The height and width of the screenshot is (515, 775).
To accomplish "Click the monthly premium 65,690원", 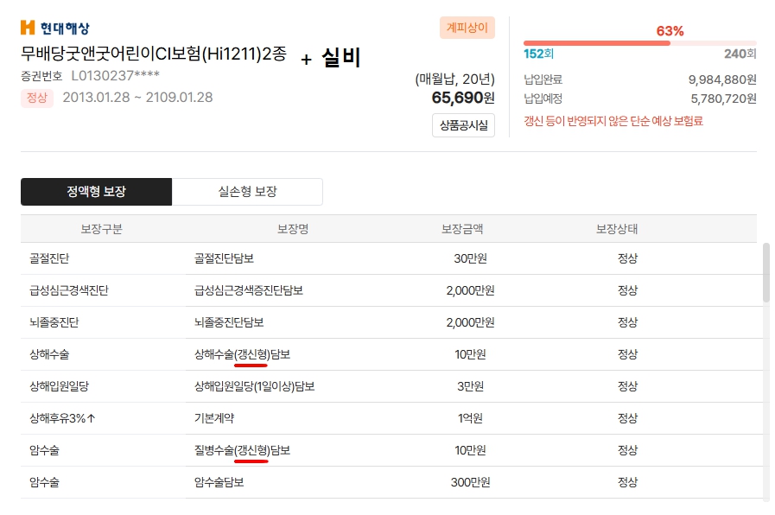I will pos(463,98).
